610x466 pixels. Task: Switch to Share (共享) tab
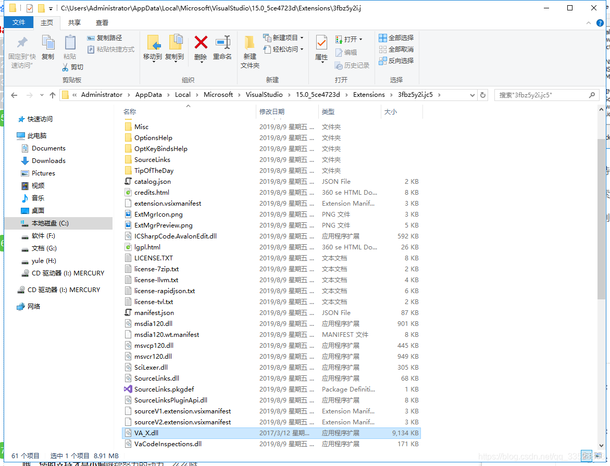(74, 23)
